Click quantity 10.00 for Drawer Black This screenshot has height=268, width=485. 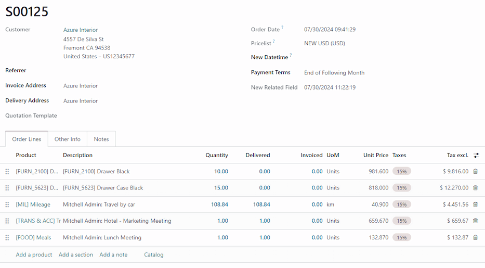[221, 171]
